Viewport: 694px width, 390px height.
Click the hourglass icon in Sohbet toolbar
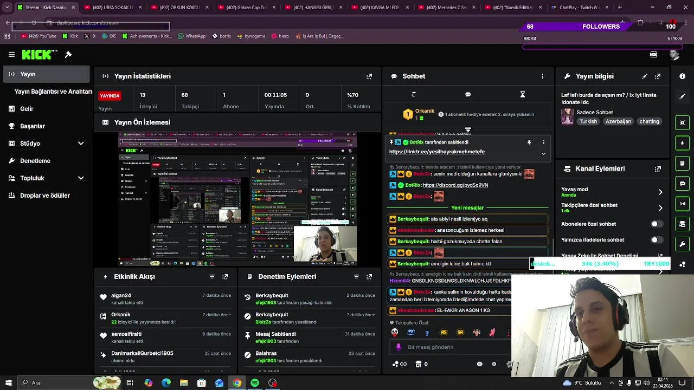click(x=523, y=94)
